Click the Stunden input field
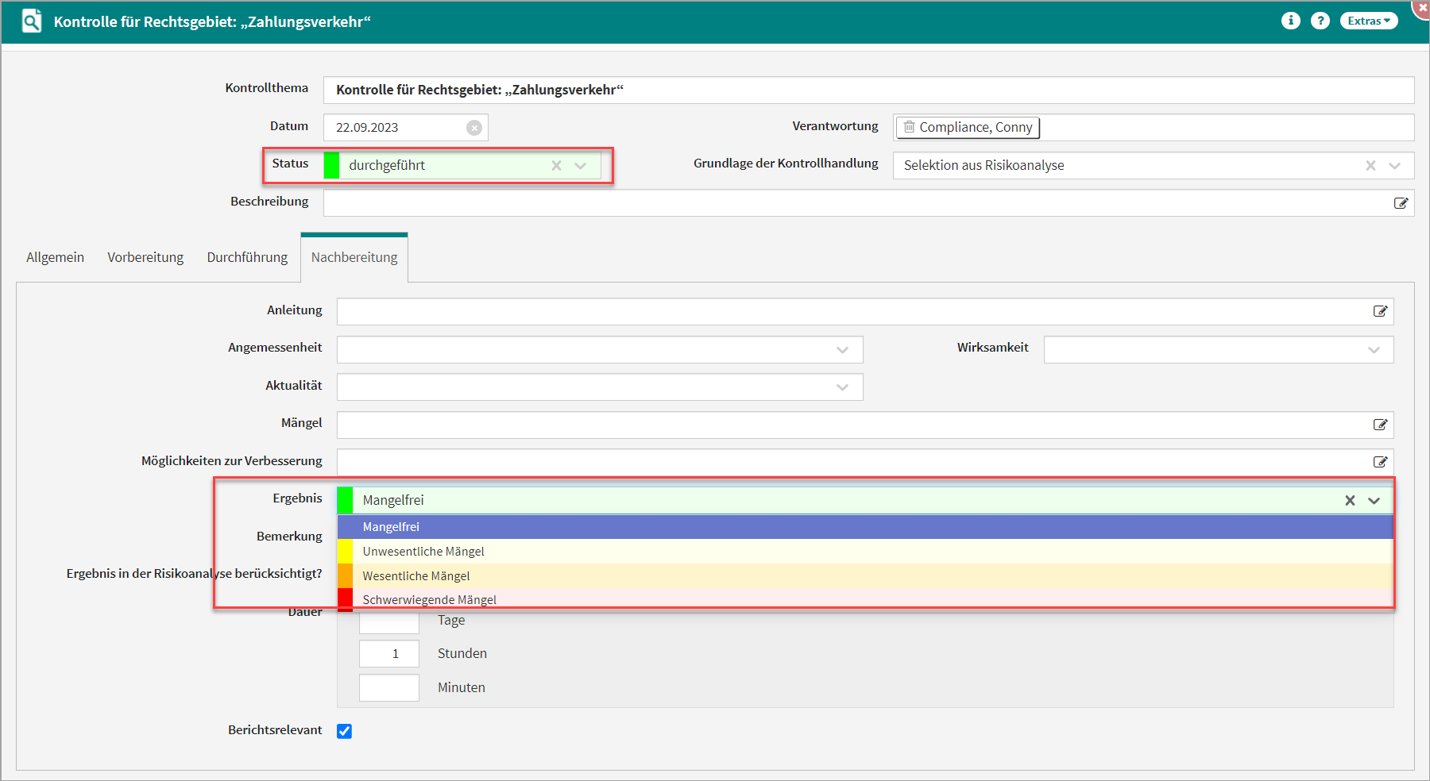 point(388,654)
